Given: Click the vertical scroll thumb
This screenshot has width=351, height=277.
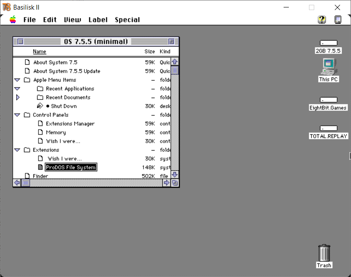Looking at the screenshot, I should click(175, 70).
